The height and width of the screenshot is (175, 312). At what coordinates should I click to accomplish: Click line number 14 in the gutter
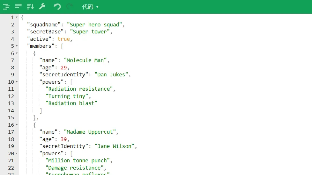[x=11, y=110]
